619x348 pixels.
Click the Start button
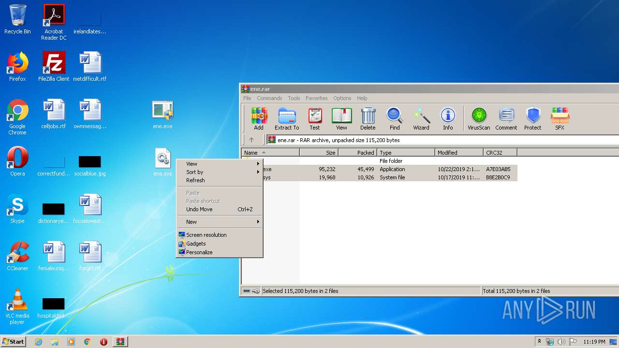pyautogui.click(x=14, y=342)
